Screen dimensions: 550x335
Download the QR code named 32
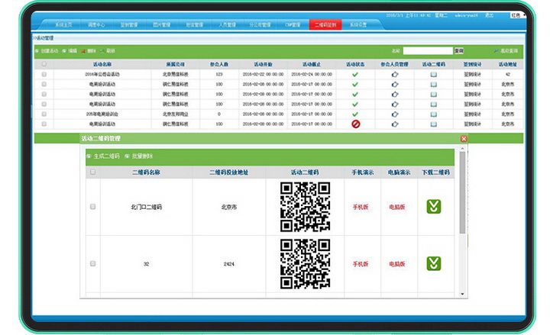pos(434,263)
